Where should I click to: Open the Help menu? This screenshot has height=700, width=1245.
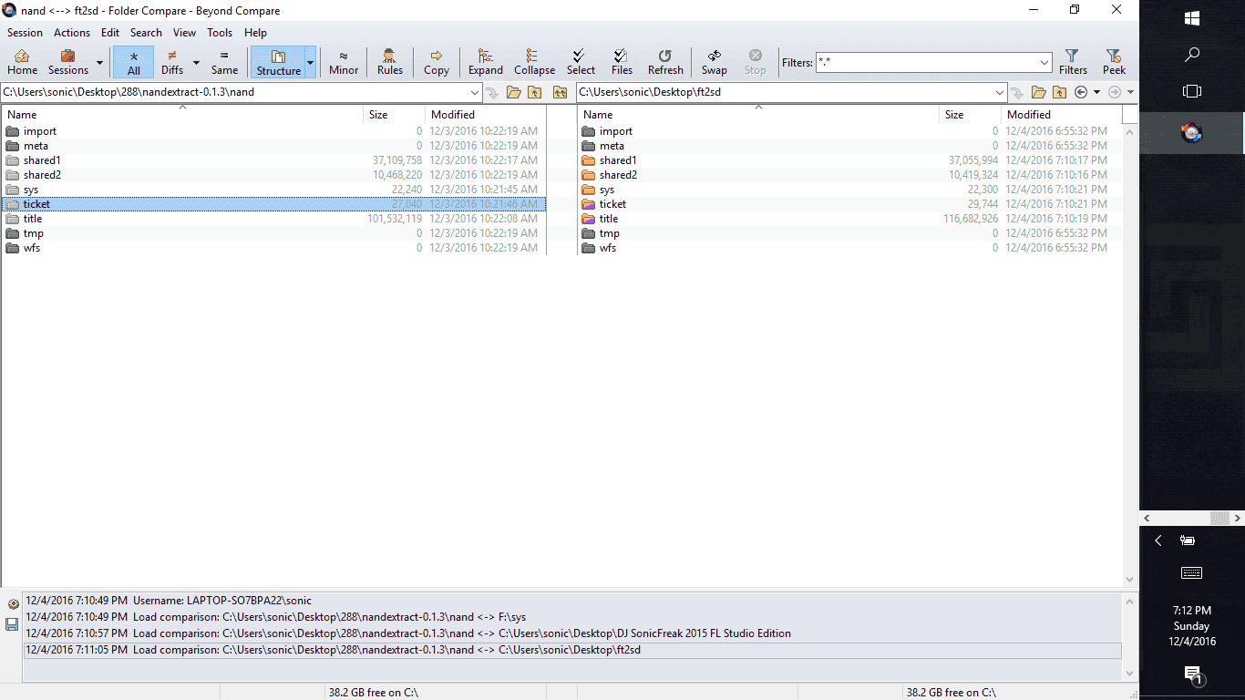(255, 33)
